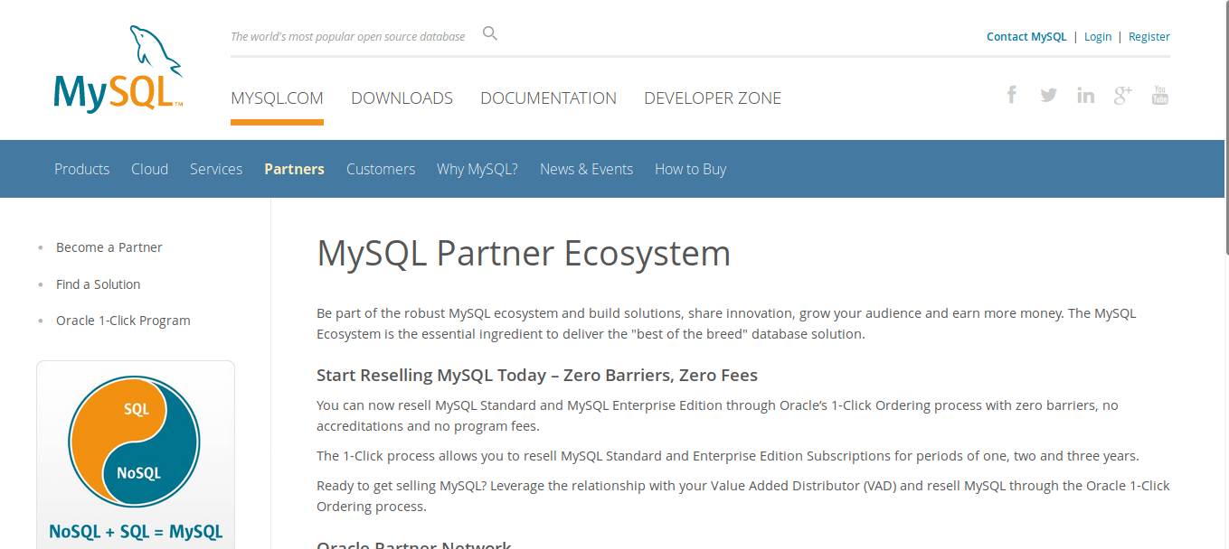Click the Contact MySQL link
This screenshot has width=1229, height=549.
[x=1026, y=37]
